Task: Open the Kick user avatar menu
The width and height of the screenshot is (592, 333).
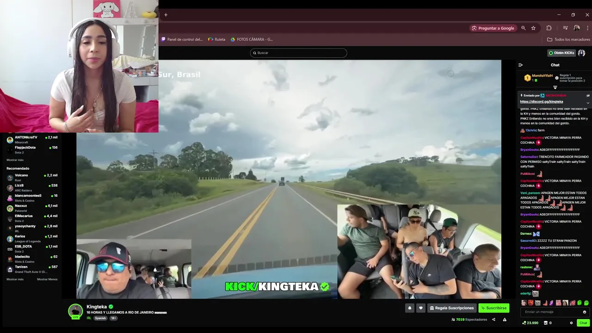Action: 581,53
